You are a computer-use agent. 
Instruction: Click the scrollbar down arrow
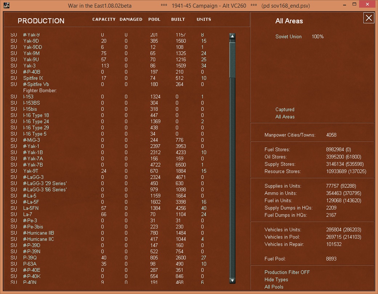coord(232,281)
